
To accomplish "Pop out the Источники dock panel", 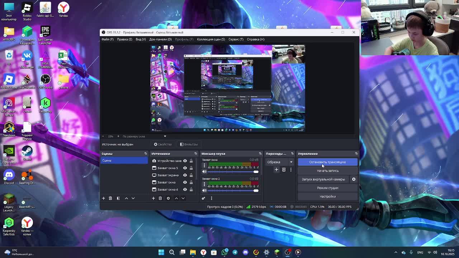I will [196, 154].
